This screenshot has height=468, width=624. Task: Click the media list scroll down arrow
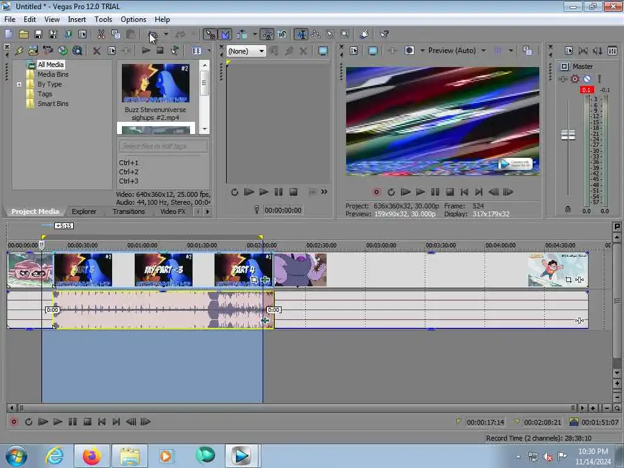tap(205, 129)
